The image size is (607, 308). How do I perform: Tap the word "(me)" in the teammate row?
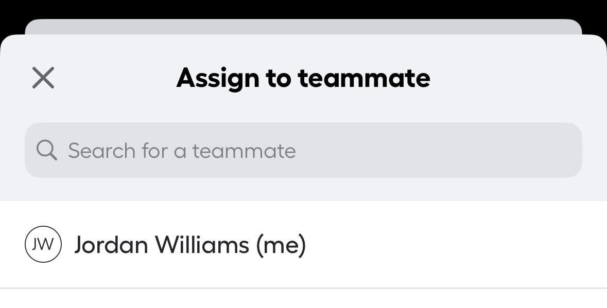(281, 245)
